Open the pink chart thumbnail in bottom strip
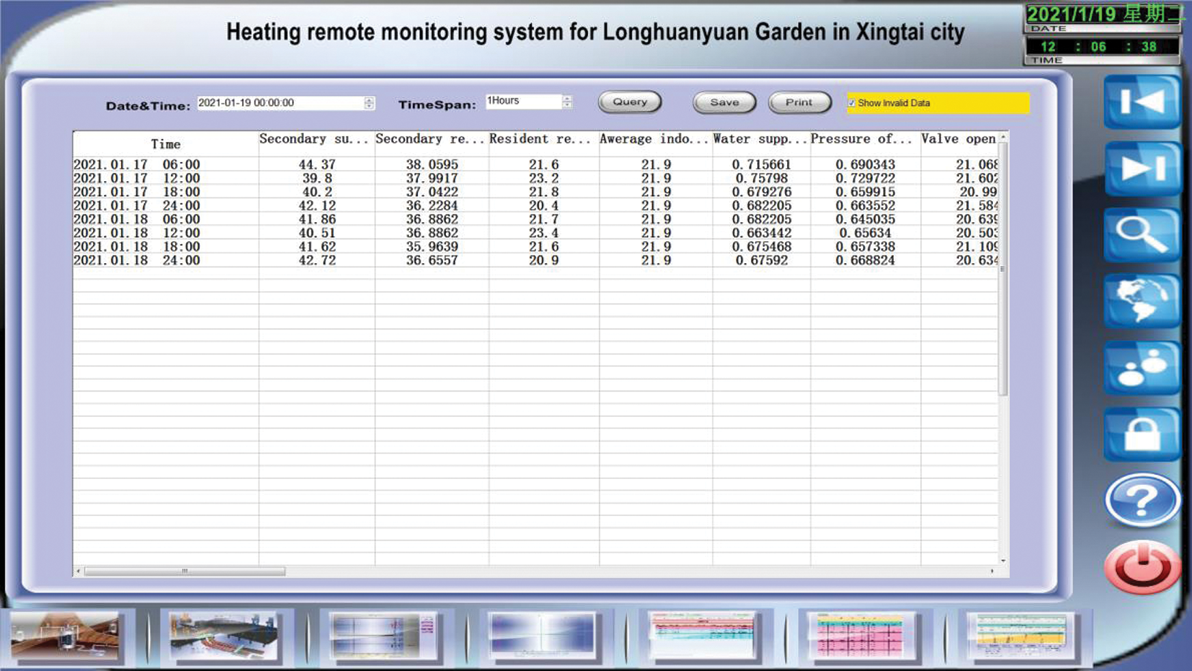This screenshot has width=1192, height=671. click(860, 637)
